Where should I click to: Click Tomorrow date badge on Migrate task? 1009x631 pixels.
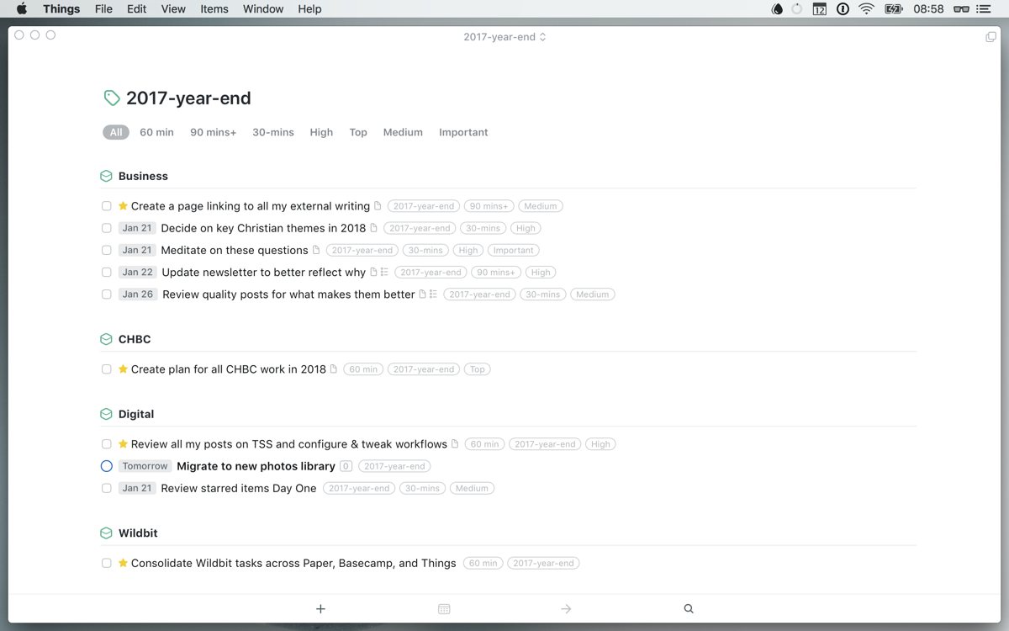click(145, 466)
